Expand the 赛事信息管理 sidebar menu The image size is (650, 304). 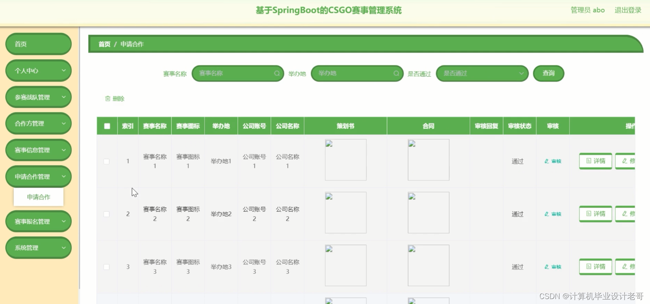tap(38, 150)
